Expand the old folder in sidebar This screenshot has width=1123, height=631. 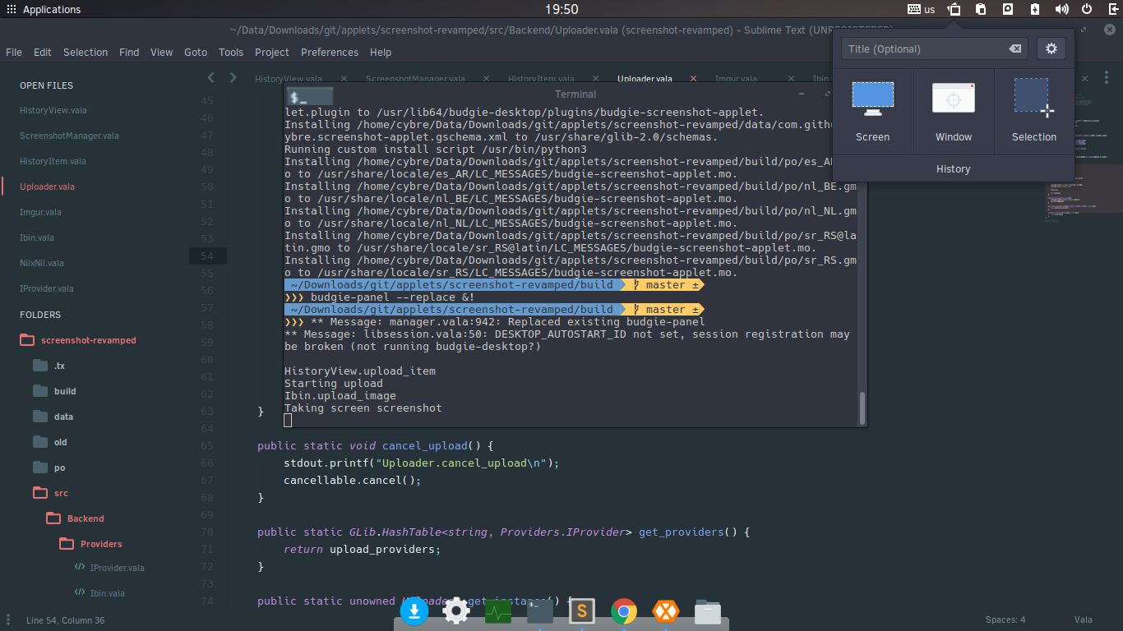click(40, 442)
